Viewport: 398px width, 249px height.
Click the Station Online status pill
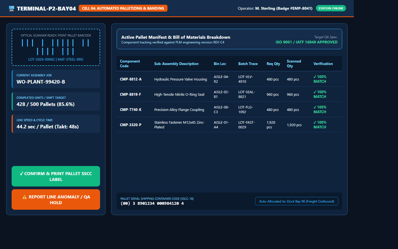pos(331,8)
